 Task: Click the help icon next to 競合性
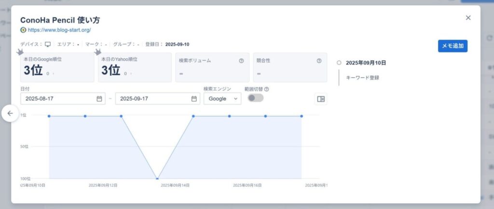pyautogui.click(x=319, y=61)
